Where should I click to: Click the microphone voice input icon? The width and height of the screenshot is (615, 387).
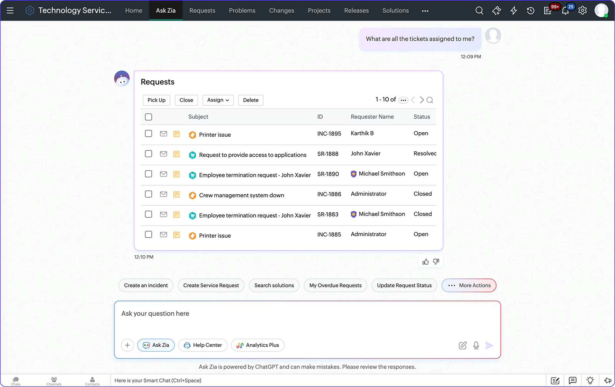click(476, 345)
